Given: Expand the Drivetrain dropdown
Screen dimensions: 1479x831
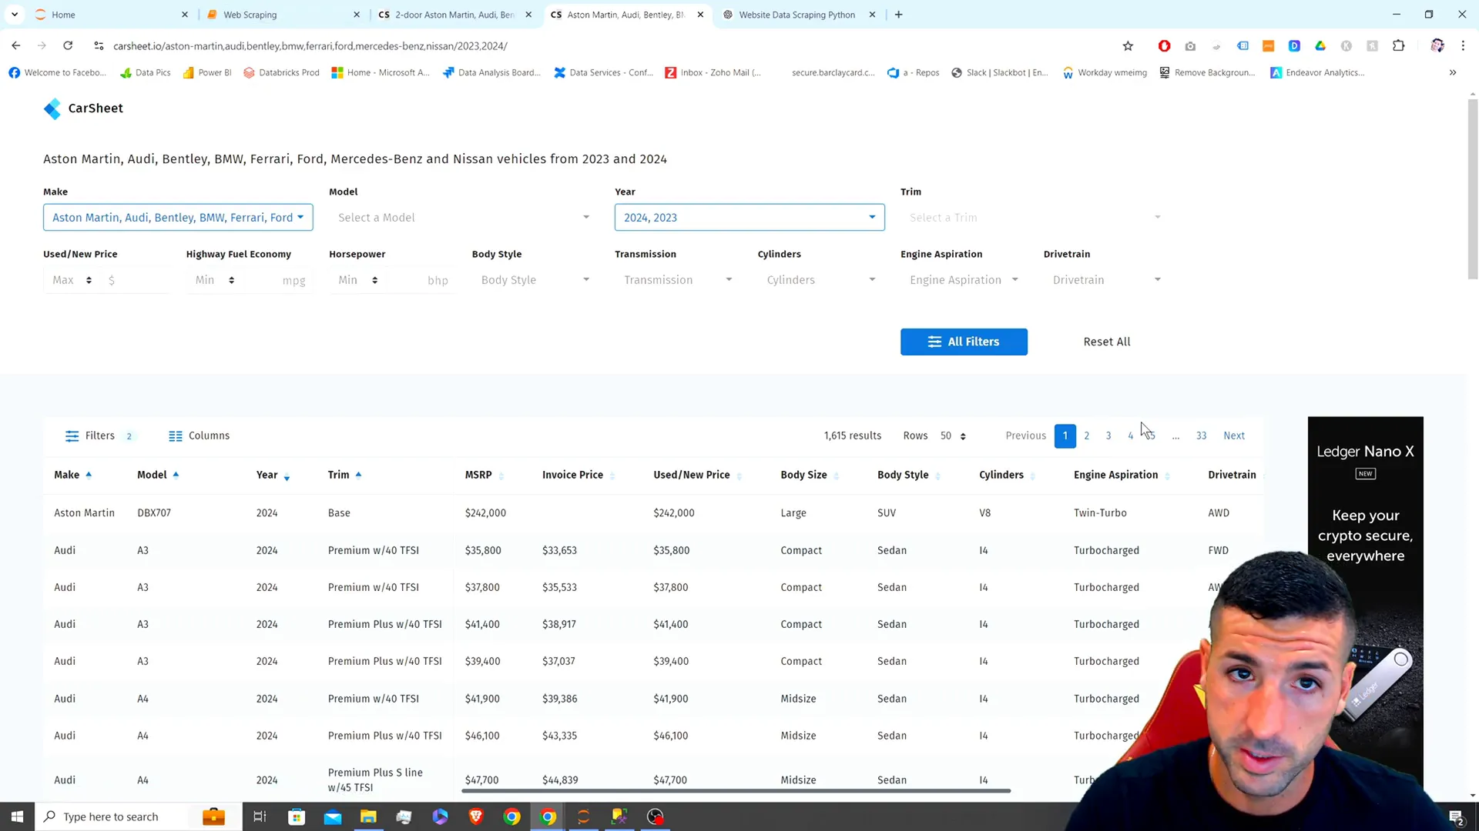Looking at the screenshot, I should (x=1106, y=280).
